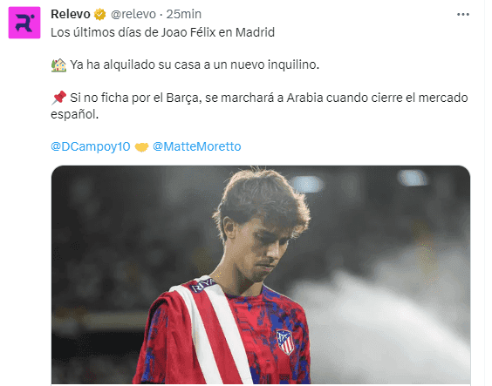Click the Riyadh sponsor lettering on the sleeve
The height and width of the screenshot is (386, 492).
[x=202, y=286]
